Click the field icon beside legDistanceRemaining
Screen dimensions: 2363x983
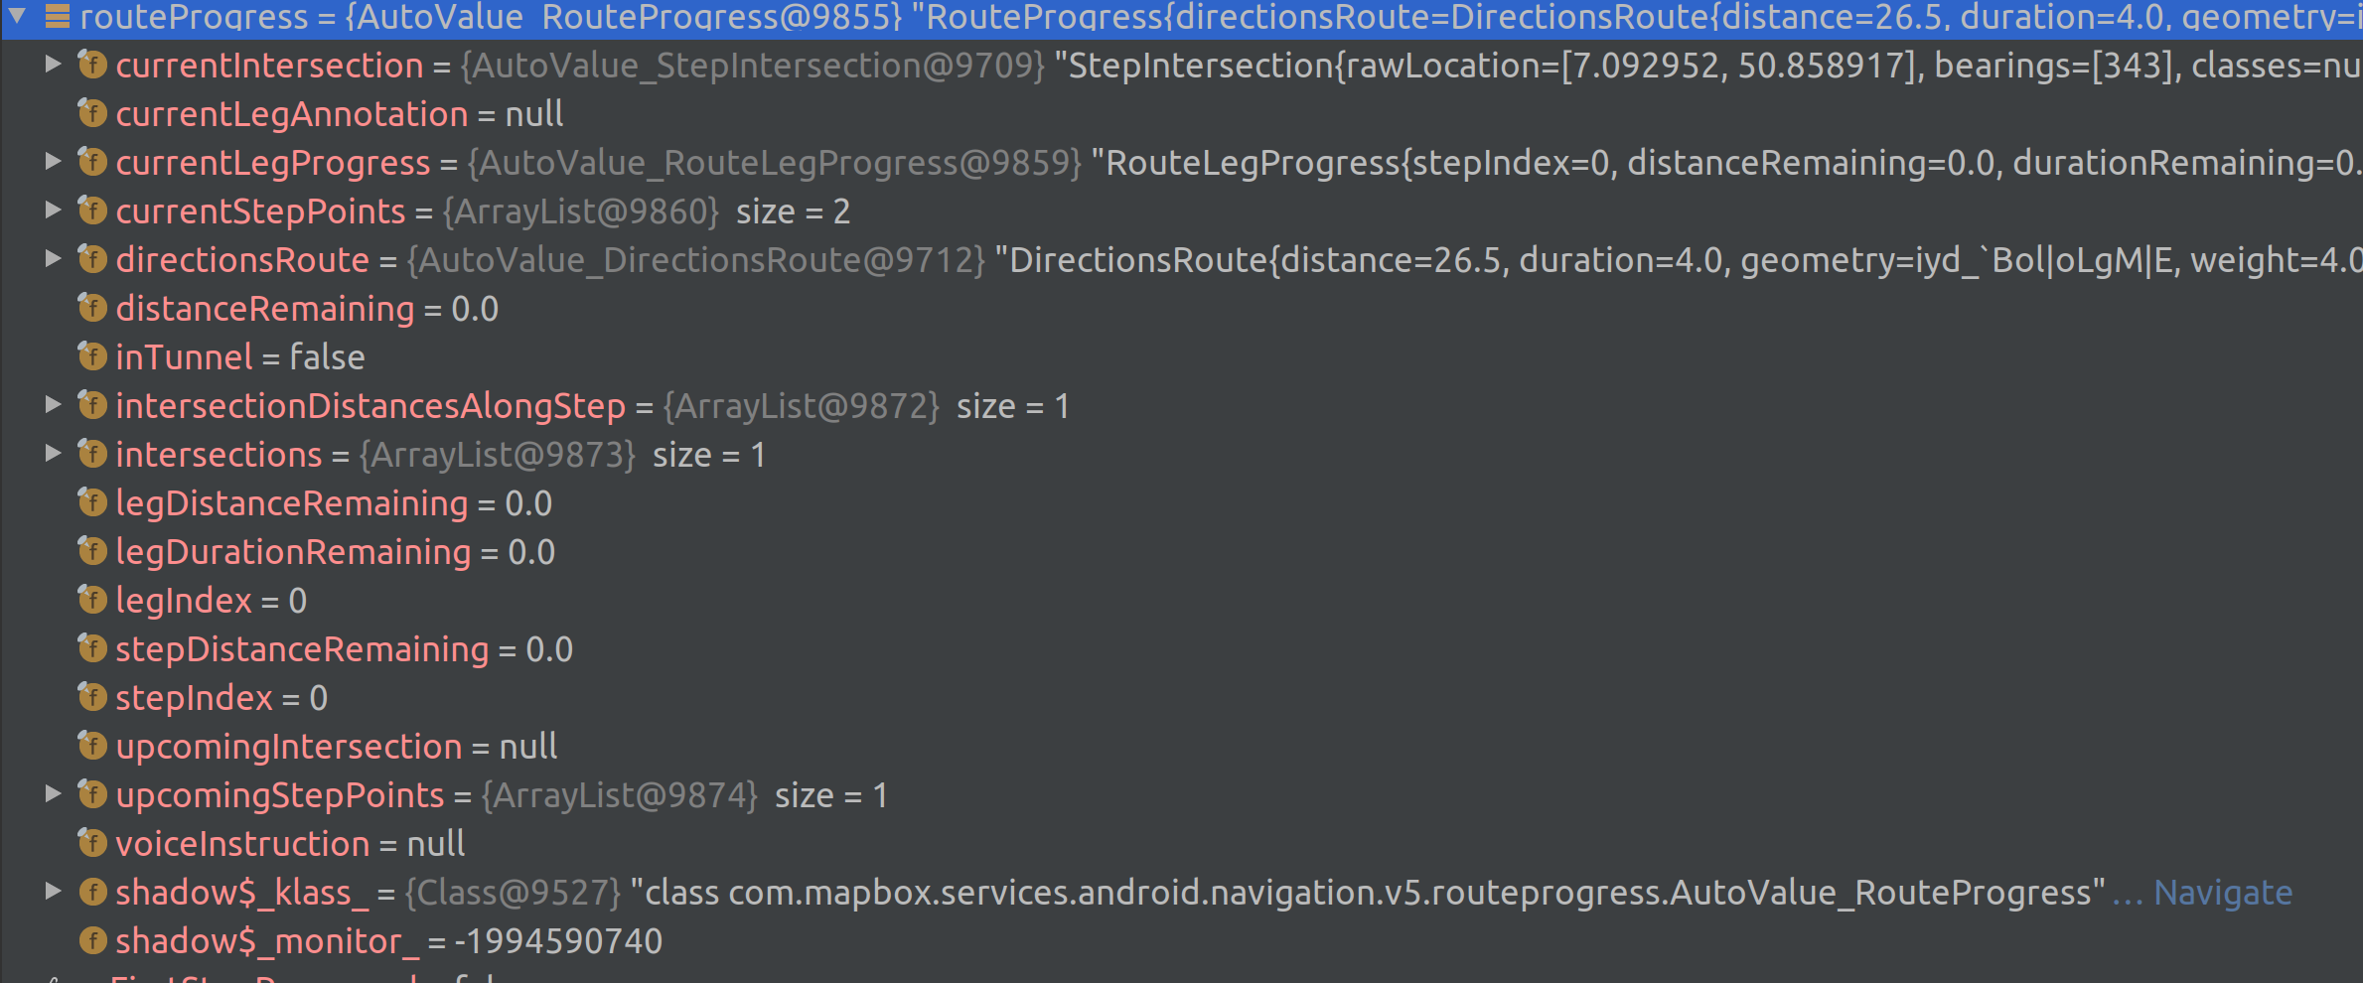coord(92,502)
